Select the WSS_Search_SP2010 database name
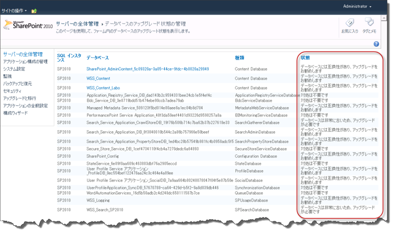This screenshot has width=393, height=234. (105, 210)
